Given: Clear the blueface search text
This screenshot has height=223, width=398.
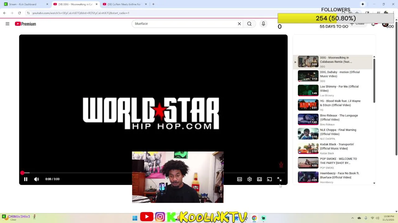Looking at the screenshot, I should point(239,24).
